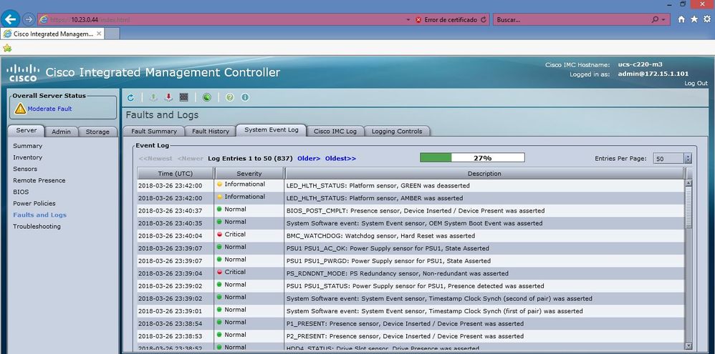The image size is (715, 354).
Task: Open Summary in the Server menu
Action: coord(27,146)
